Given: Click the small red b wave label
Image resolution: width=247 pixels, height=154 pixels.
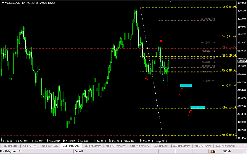Looking at the screenshot, I should point(172,55).
